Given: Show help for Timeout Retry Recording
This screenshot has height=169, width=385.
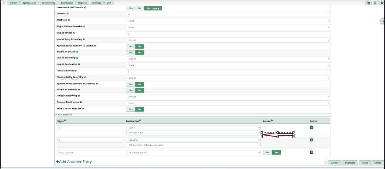Looking at the screenshot, I should pyautogui.click(x=85, y=77).
